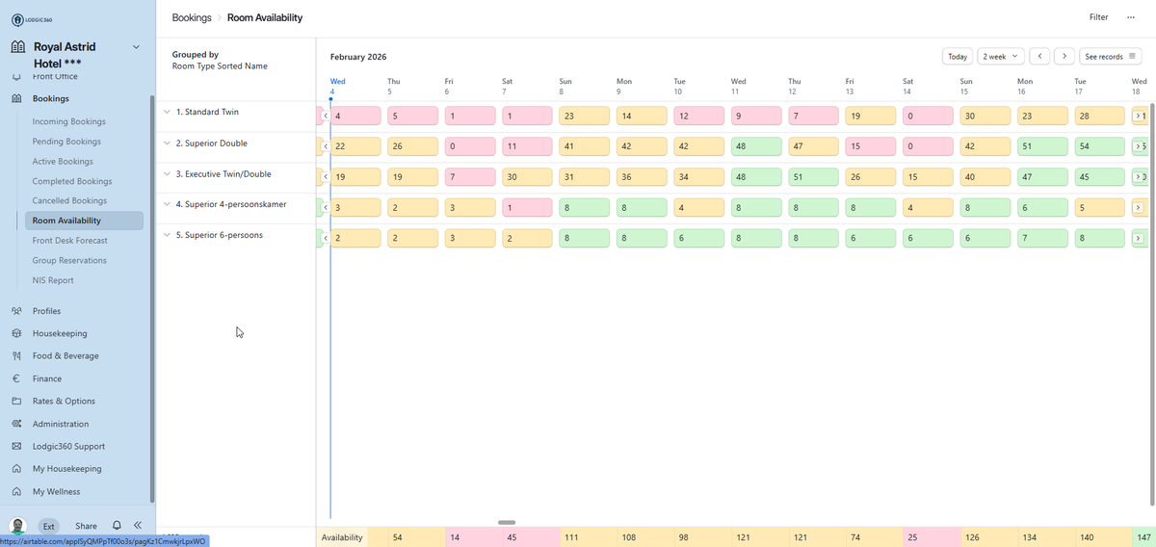Open the notifications bell

tap(117, 526)
